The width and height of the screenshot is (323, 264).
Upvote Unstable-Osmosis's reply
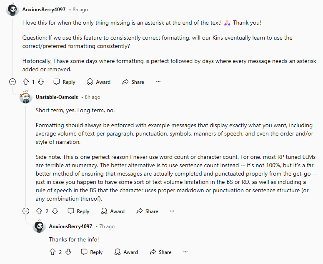point(39,211)
